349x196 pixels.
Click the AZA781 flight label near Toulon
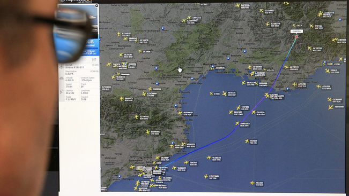click(302, 85)
